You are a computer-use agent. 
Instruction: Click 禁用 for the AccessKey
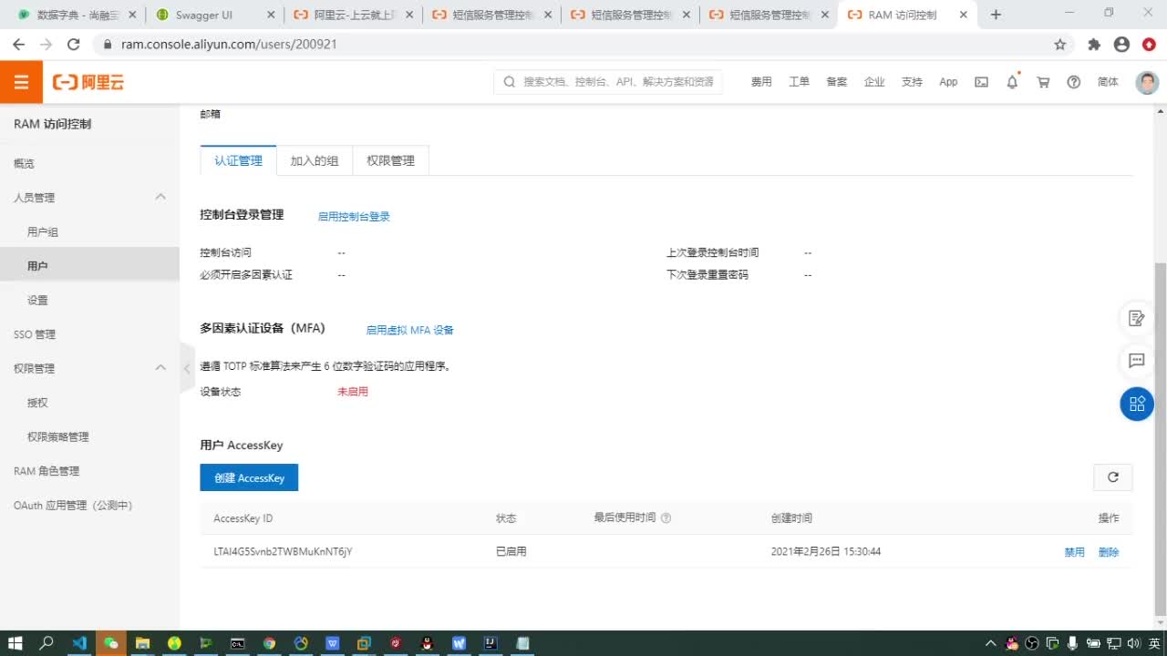[1074, 552]
